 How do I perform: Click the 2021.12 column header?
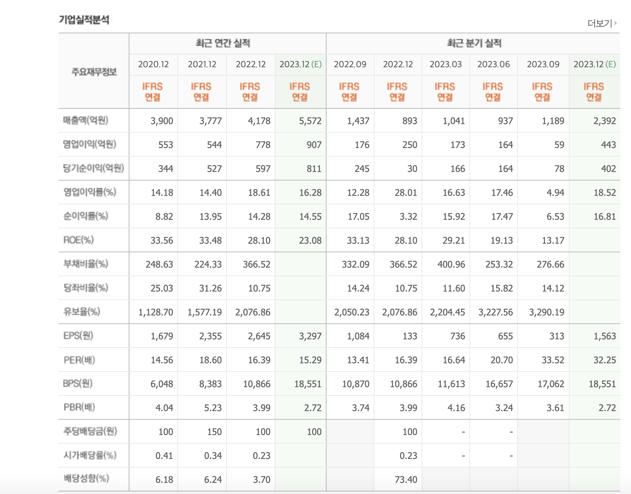click(202, 64)
